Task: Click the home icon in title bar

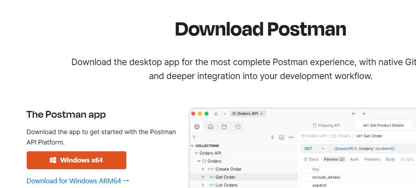Action: (x=216, y=114)
